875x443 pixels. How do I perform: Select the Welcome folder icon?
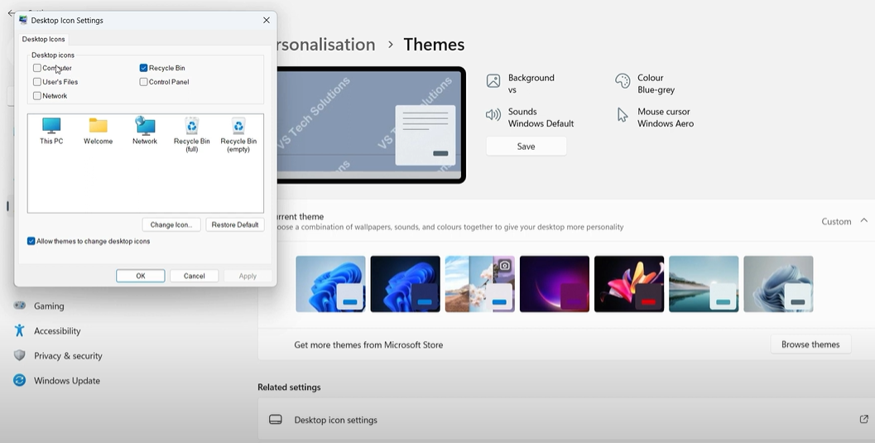click(99, 131)
